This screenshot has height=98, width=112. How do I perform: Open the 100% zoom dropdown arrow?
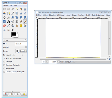pyautogui.click(x=58, y=62)
